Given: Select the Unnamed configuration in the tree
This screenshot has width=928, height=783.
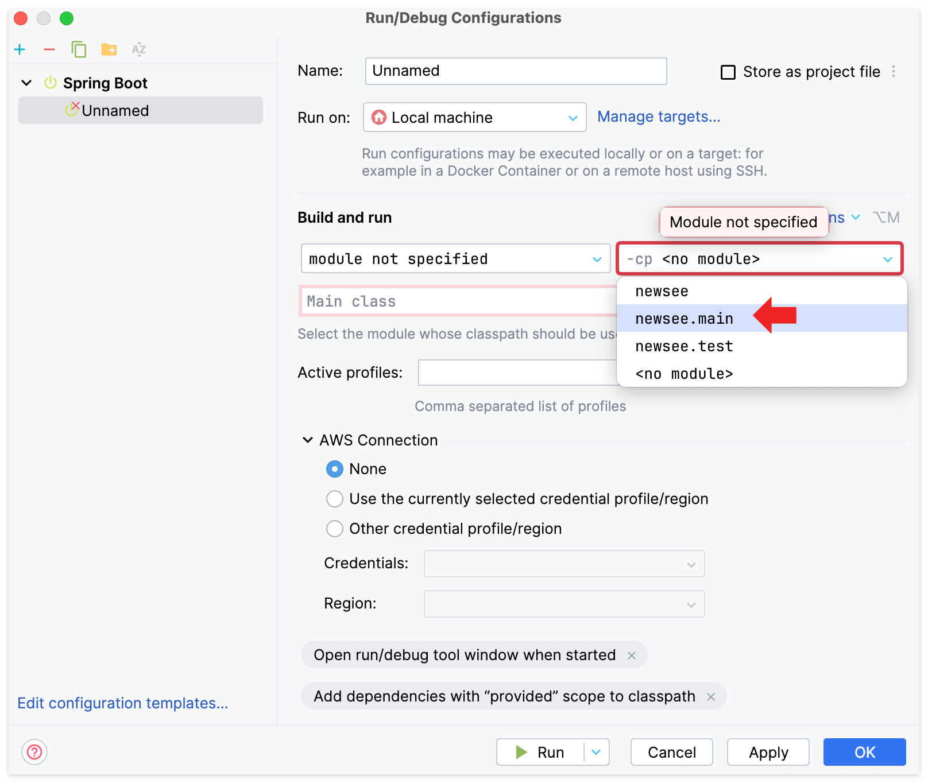Looking at the screenshot, I should pyautogui.click(x=141, y=110).
